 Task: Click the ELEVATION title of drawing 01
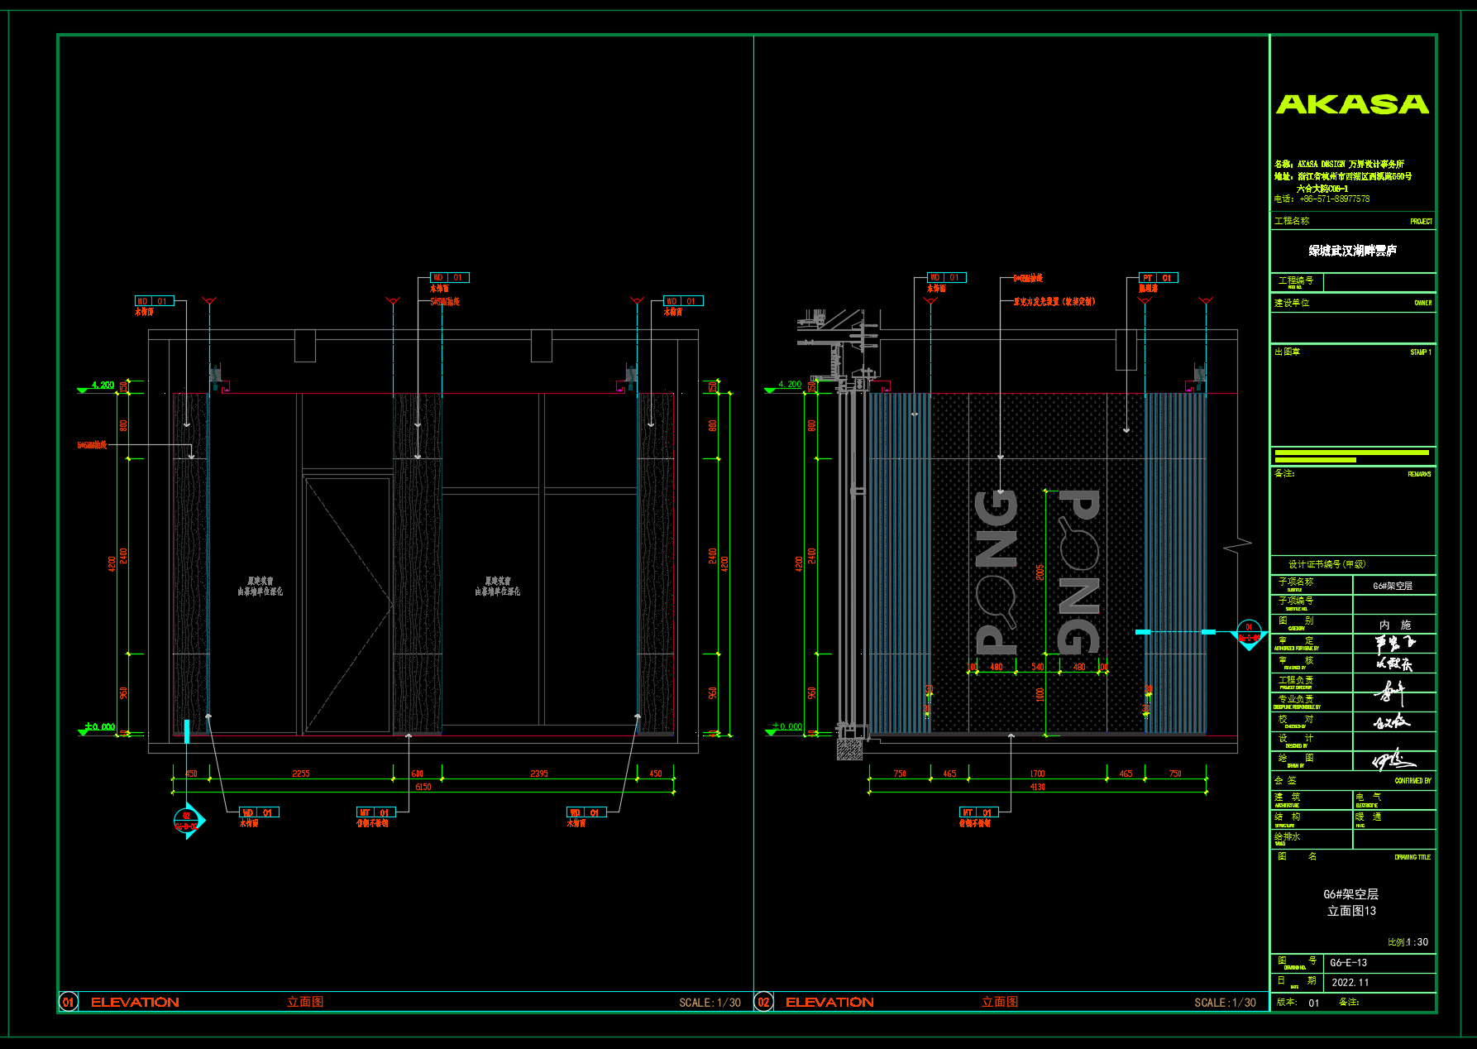[x=135, y=1002]
